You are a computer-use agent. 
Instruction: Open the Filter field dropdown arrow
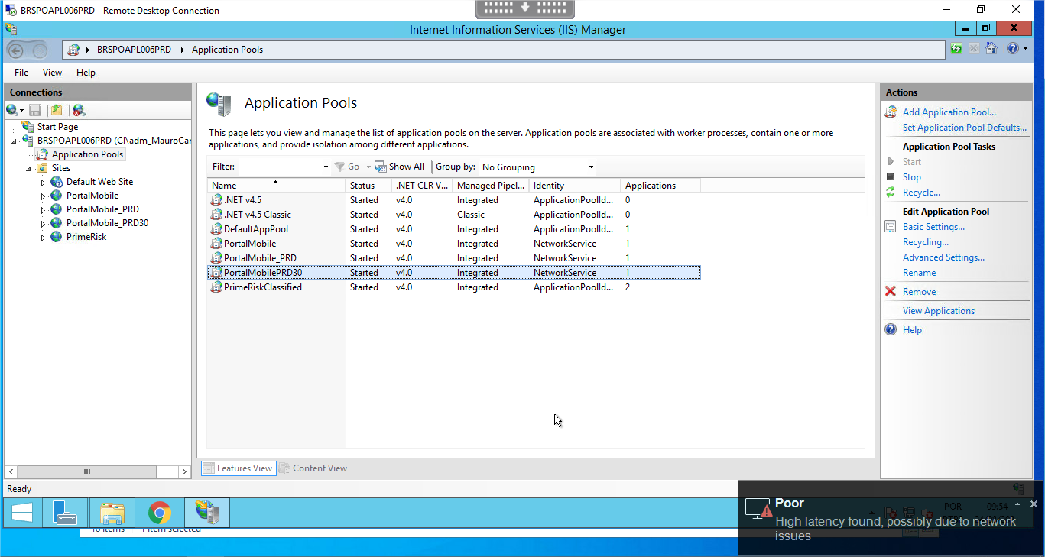(x=326, y=167)
